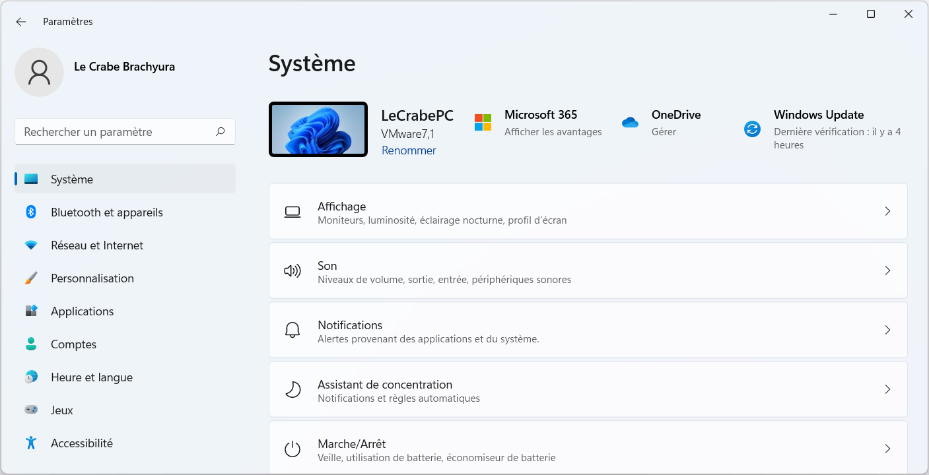Click the Personnalisation paintbrush icon

[31, 278]
